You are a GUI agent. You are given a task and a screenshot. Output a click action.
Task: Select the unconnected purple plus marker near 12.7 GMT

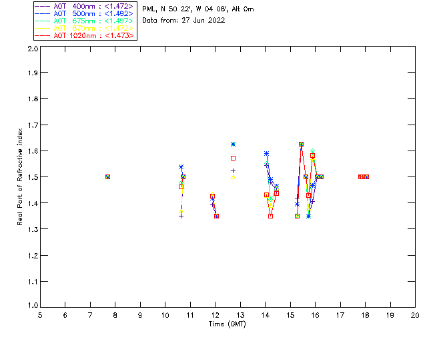tap(233, 171)
